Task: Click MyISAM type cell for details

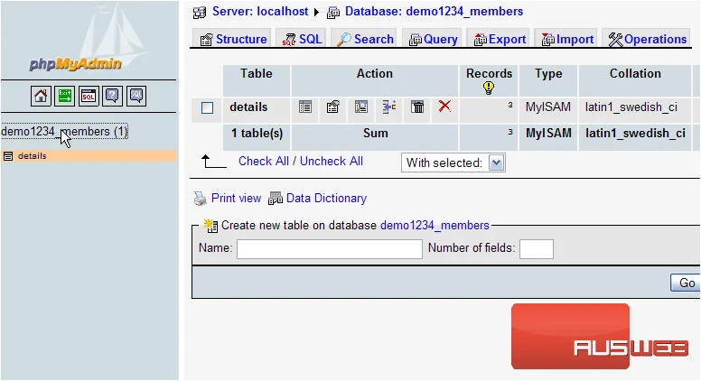Action: tap(548, 107)
